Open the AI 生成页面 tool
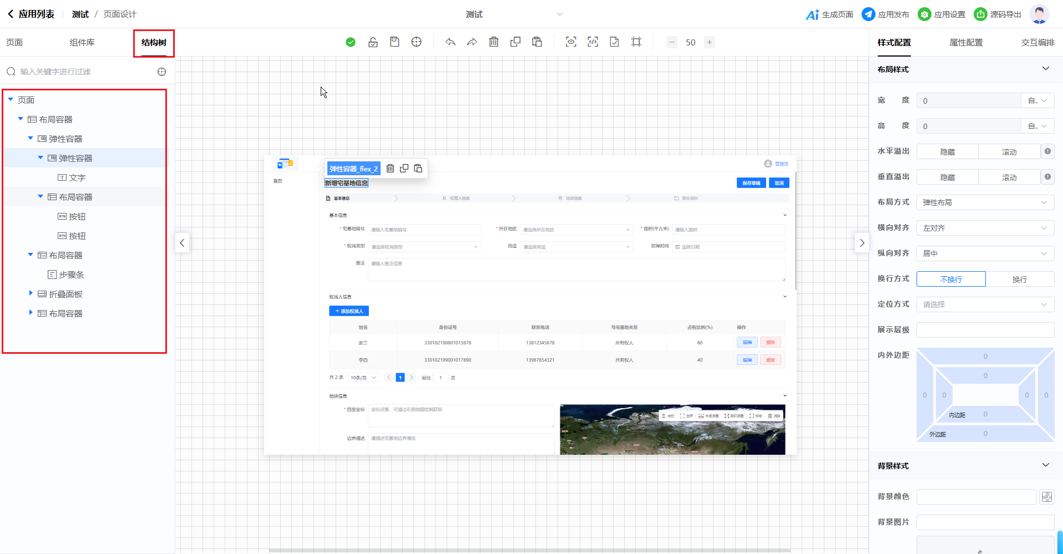This screenshot has height=554, width=1063. click(x=829, y=14)
